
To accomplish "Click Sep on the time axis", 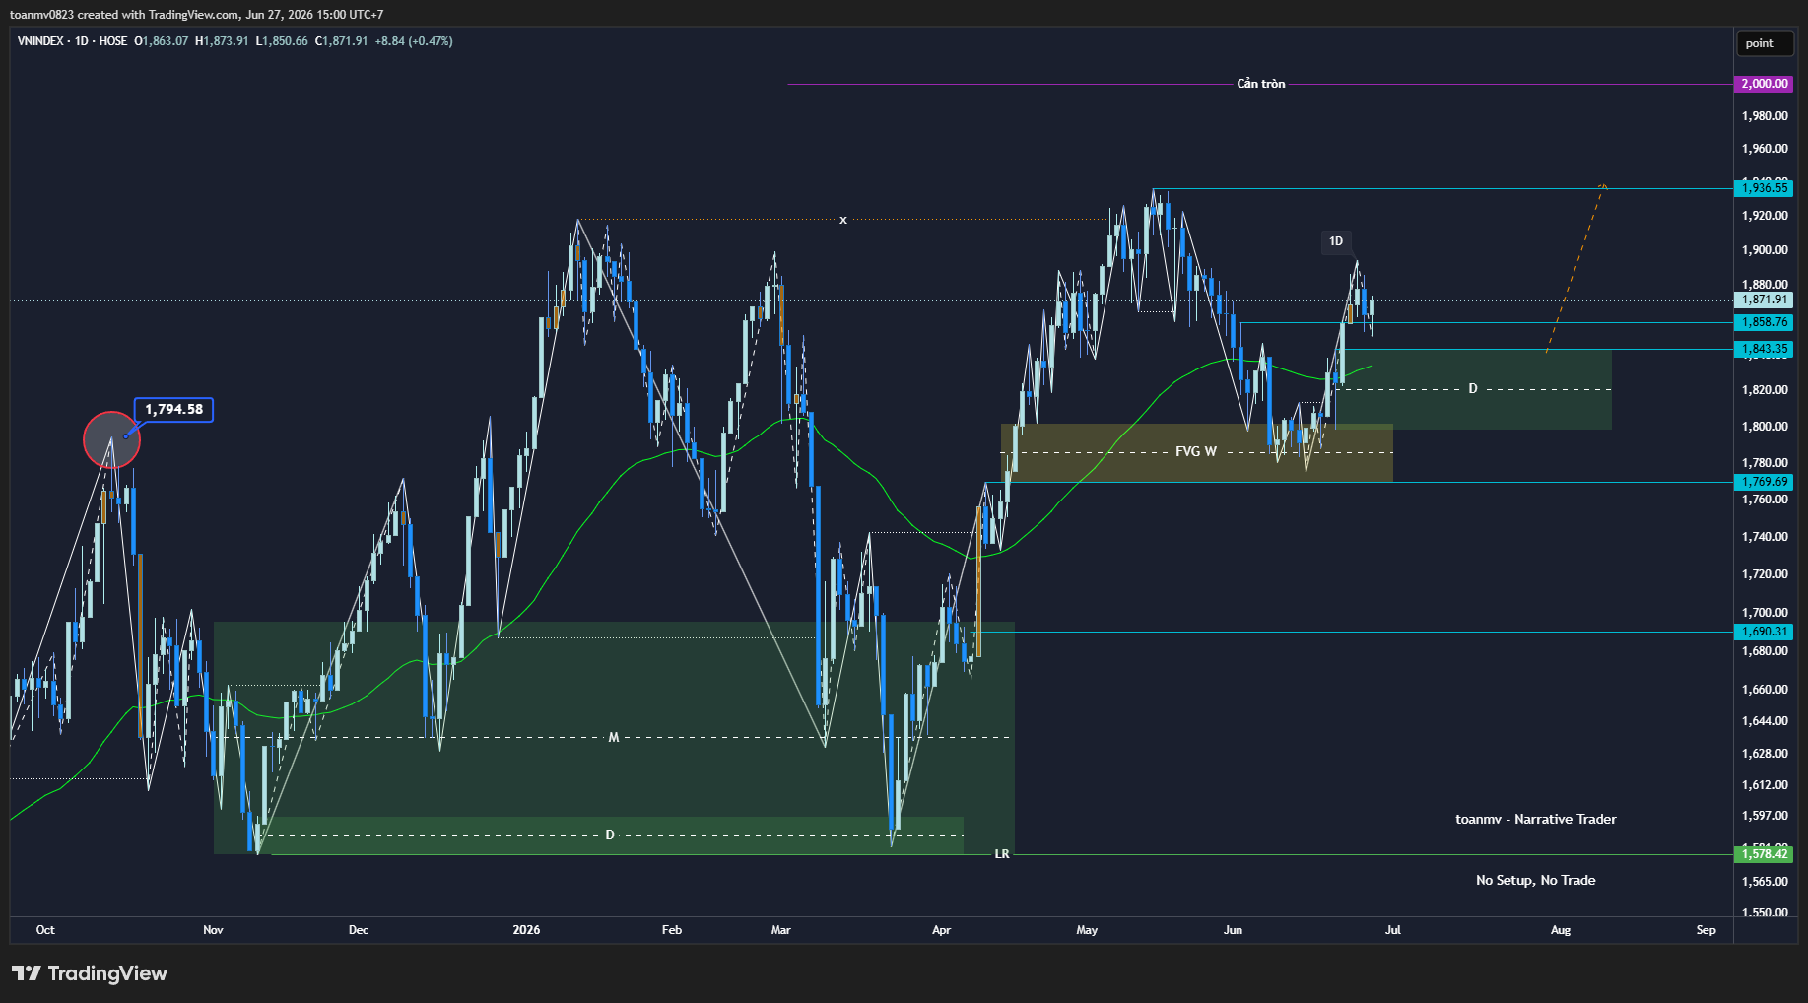I will pyautogui.click(x=1707, y=930).
